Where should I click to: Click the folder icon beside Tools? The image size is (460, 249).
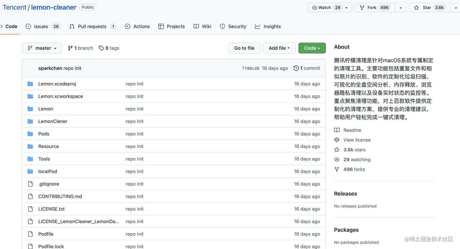click(x=30, y=159)
